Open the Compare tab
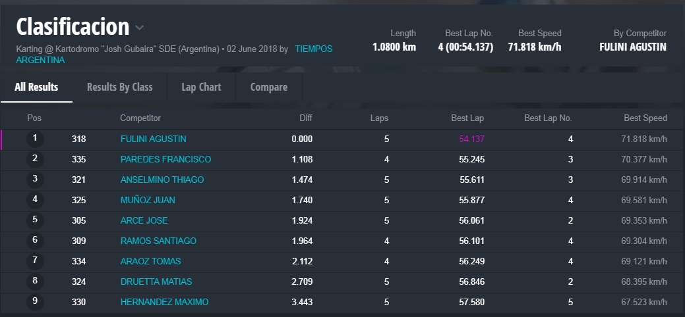The height and width of the screenshot is (317, 685). click(x=268, y=87)
